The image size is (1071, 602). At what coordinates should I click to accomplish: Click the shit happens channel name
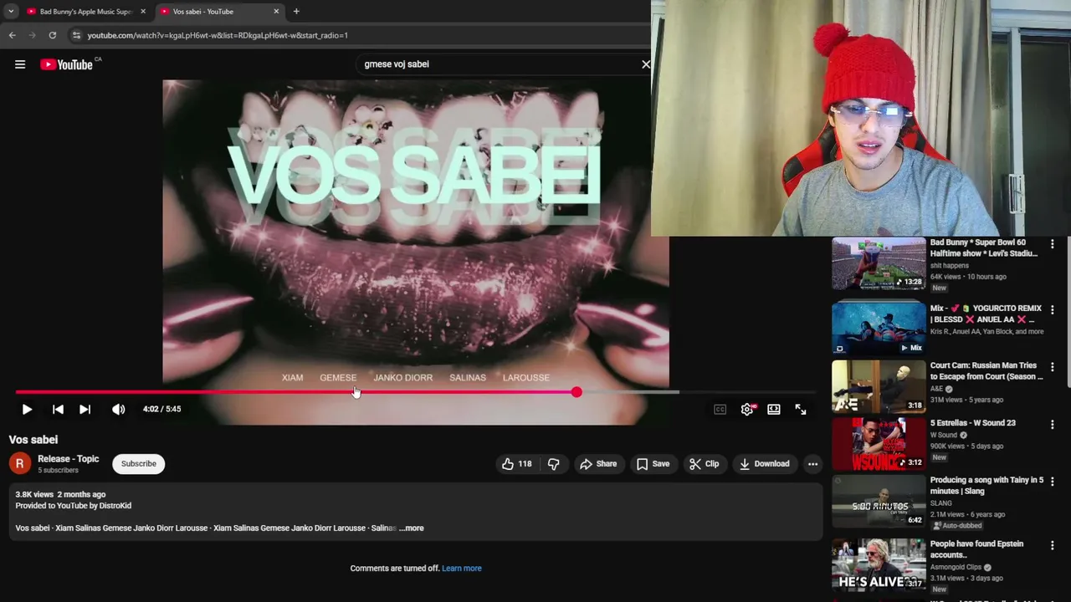click(949, 265)
